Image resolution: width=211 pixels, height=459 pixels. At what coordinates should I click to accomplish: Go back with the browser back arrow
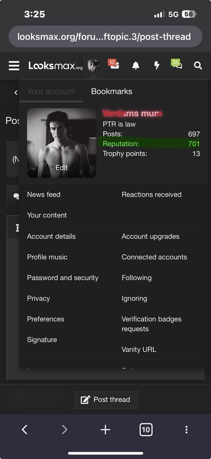coord(25,429)
